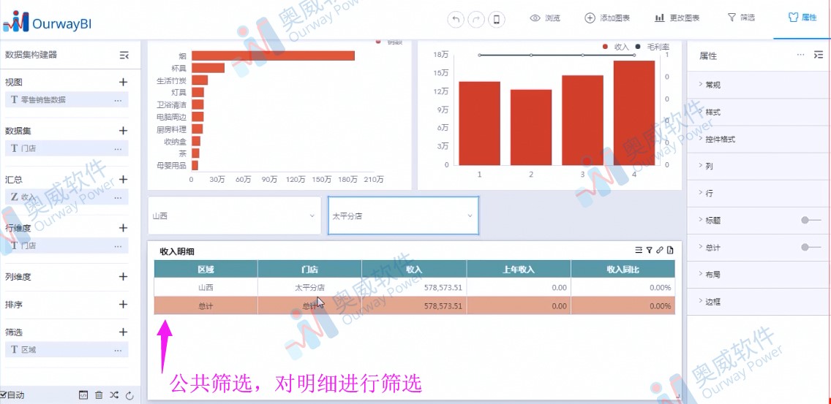
Task: Add a new view with plus
Action: (x=123, y=82)
